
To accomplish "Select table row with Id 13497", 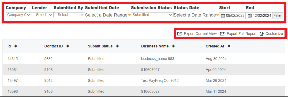I will [144, 80].
